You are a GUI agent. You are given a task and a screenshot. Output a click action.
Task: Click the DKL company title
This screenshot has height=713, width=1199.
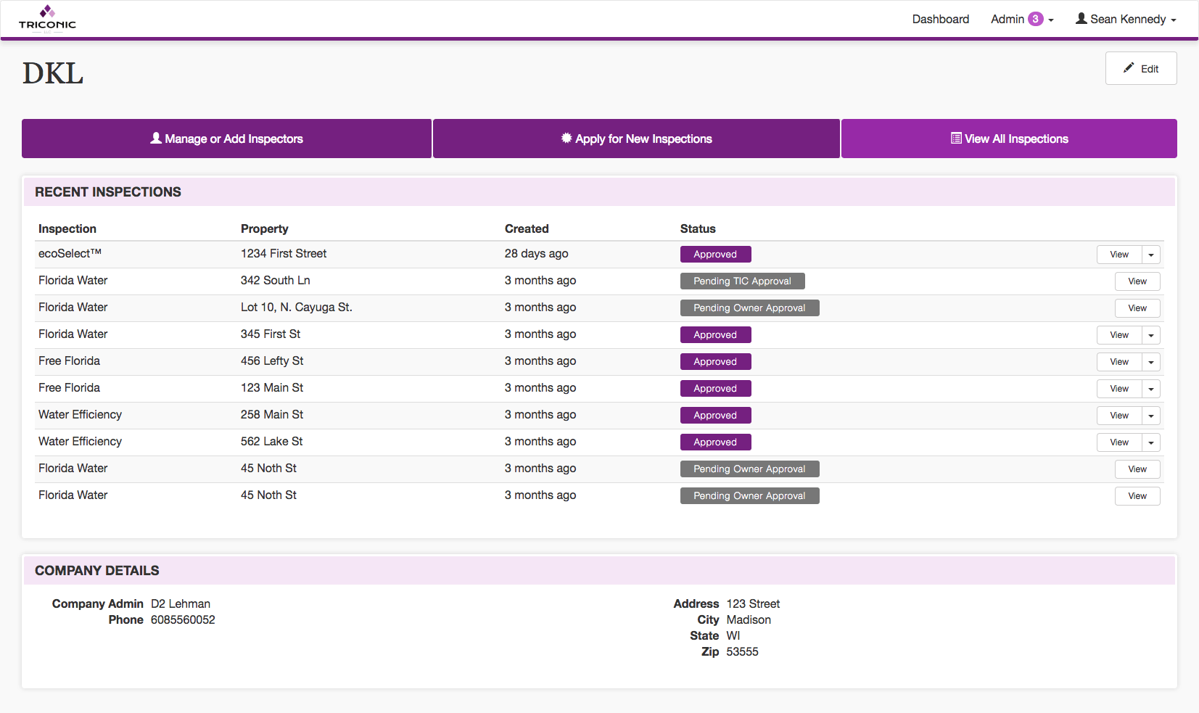point(53,73)
